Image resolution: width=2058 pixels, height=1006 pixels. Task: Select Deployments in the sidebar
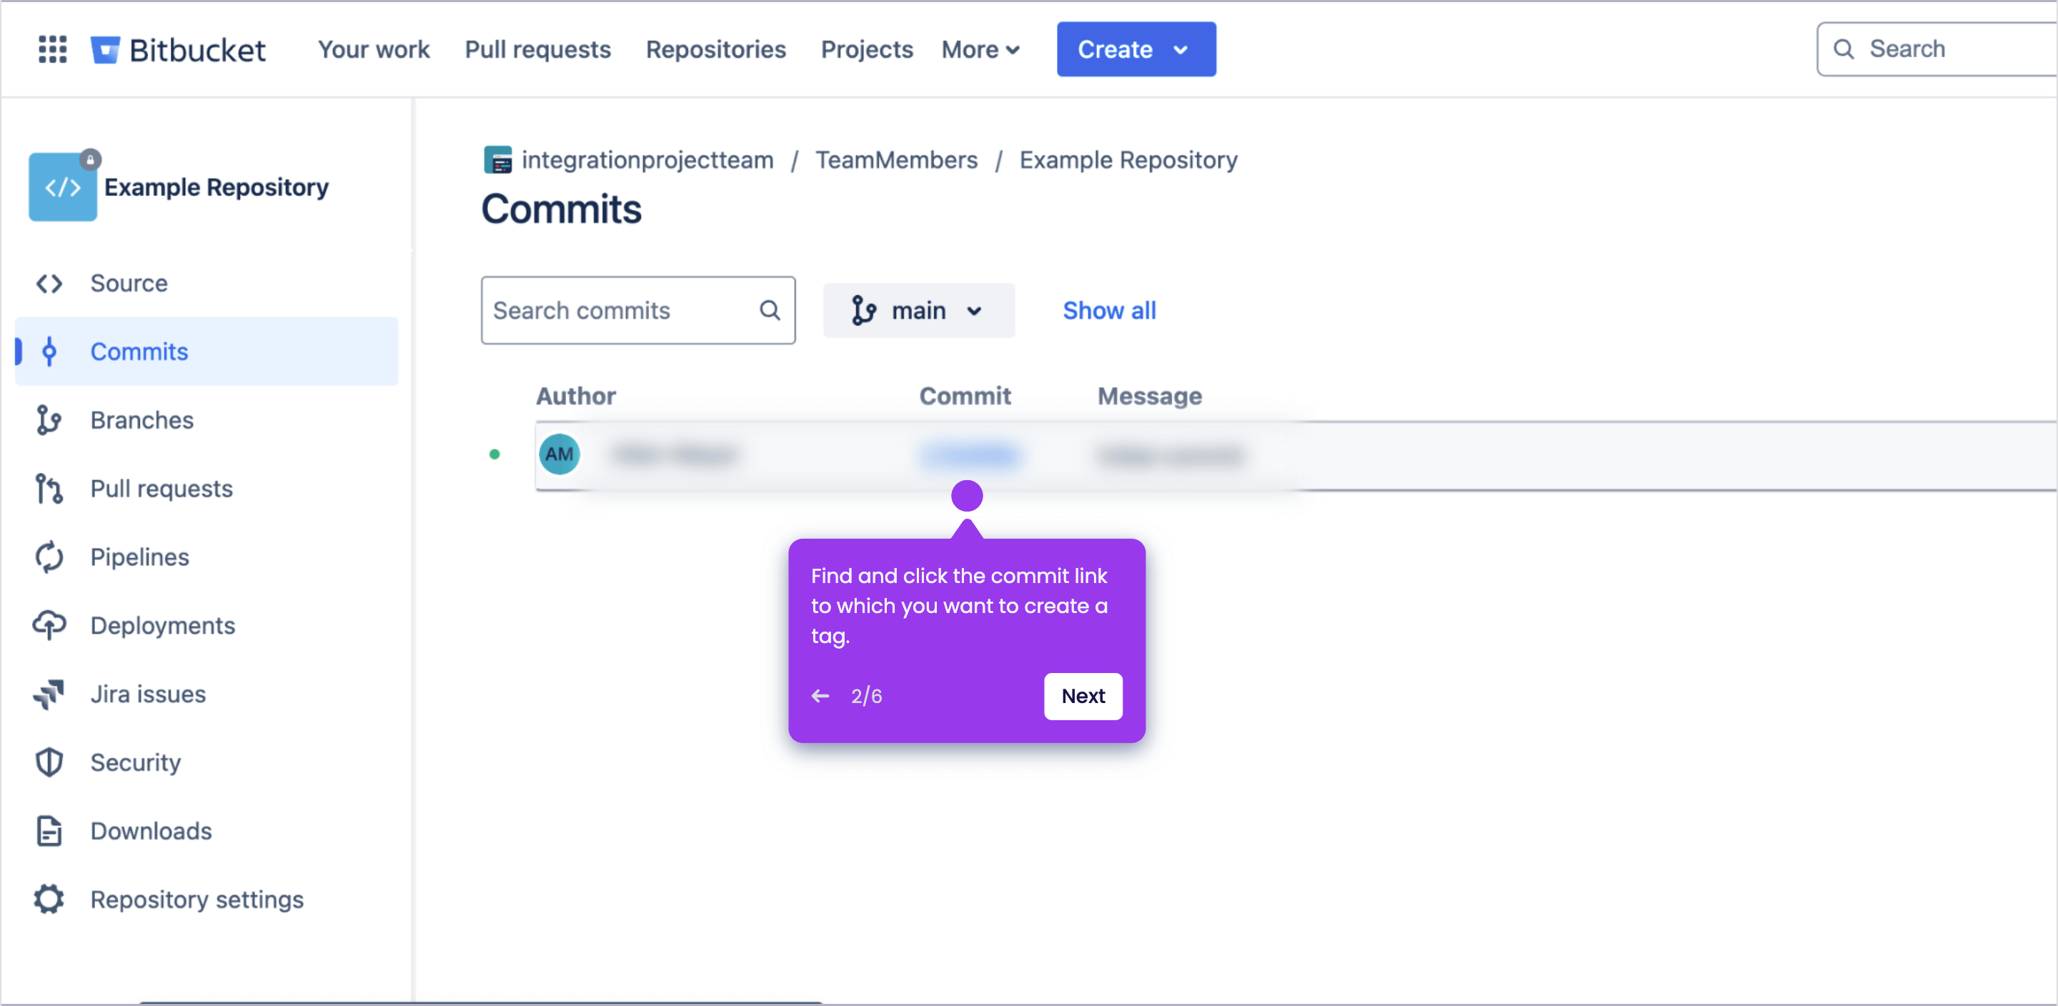pos(207,626)
